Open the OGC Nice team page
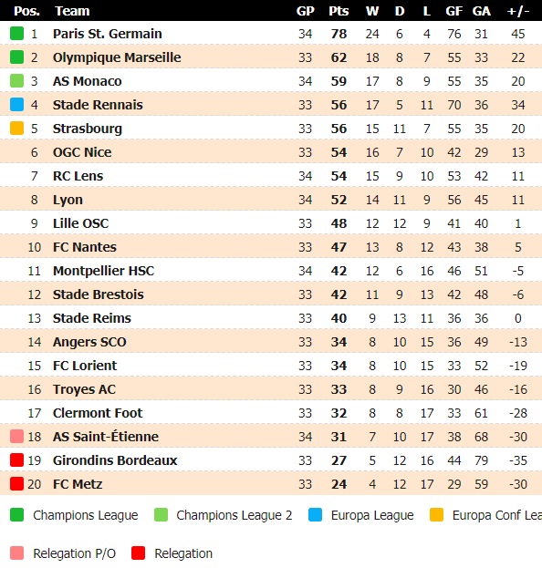This screenshot has width=542, height=568. (x=82, y=152)
